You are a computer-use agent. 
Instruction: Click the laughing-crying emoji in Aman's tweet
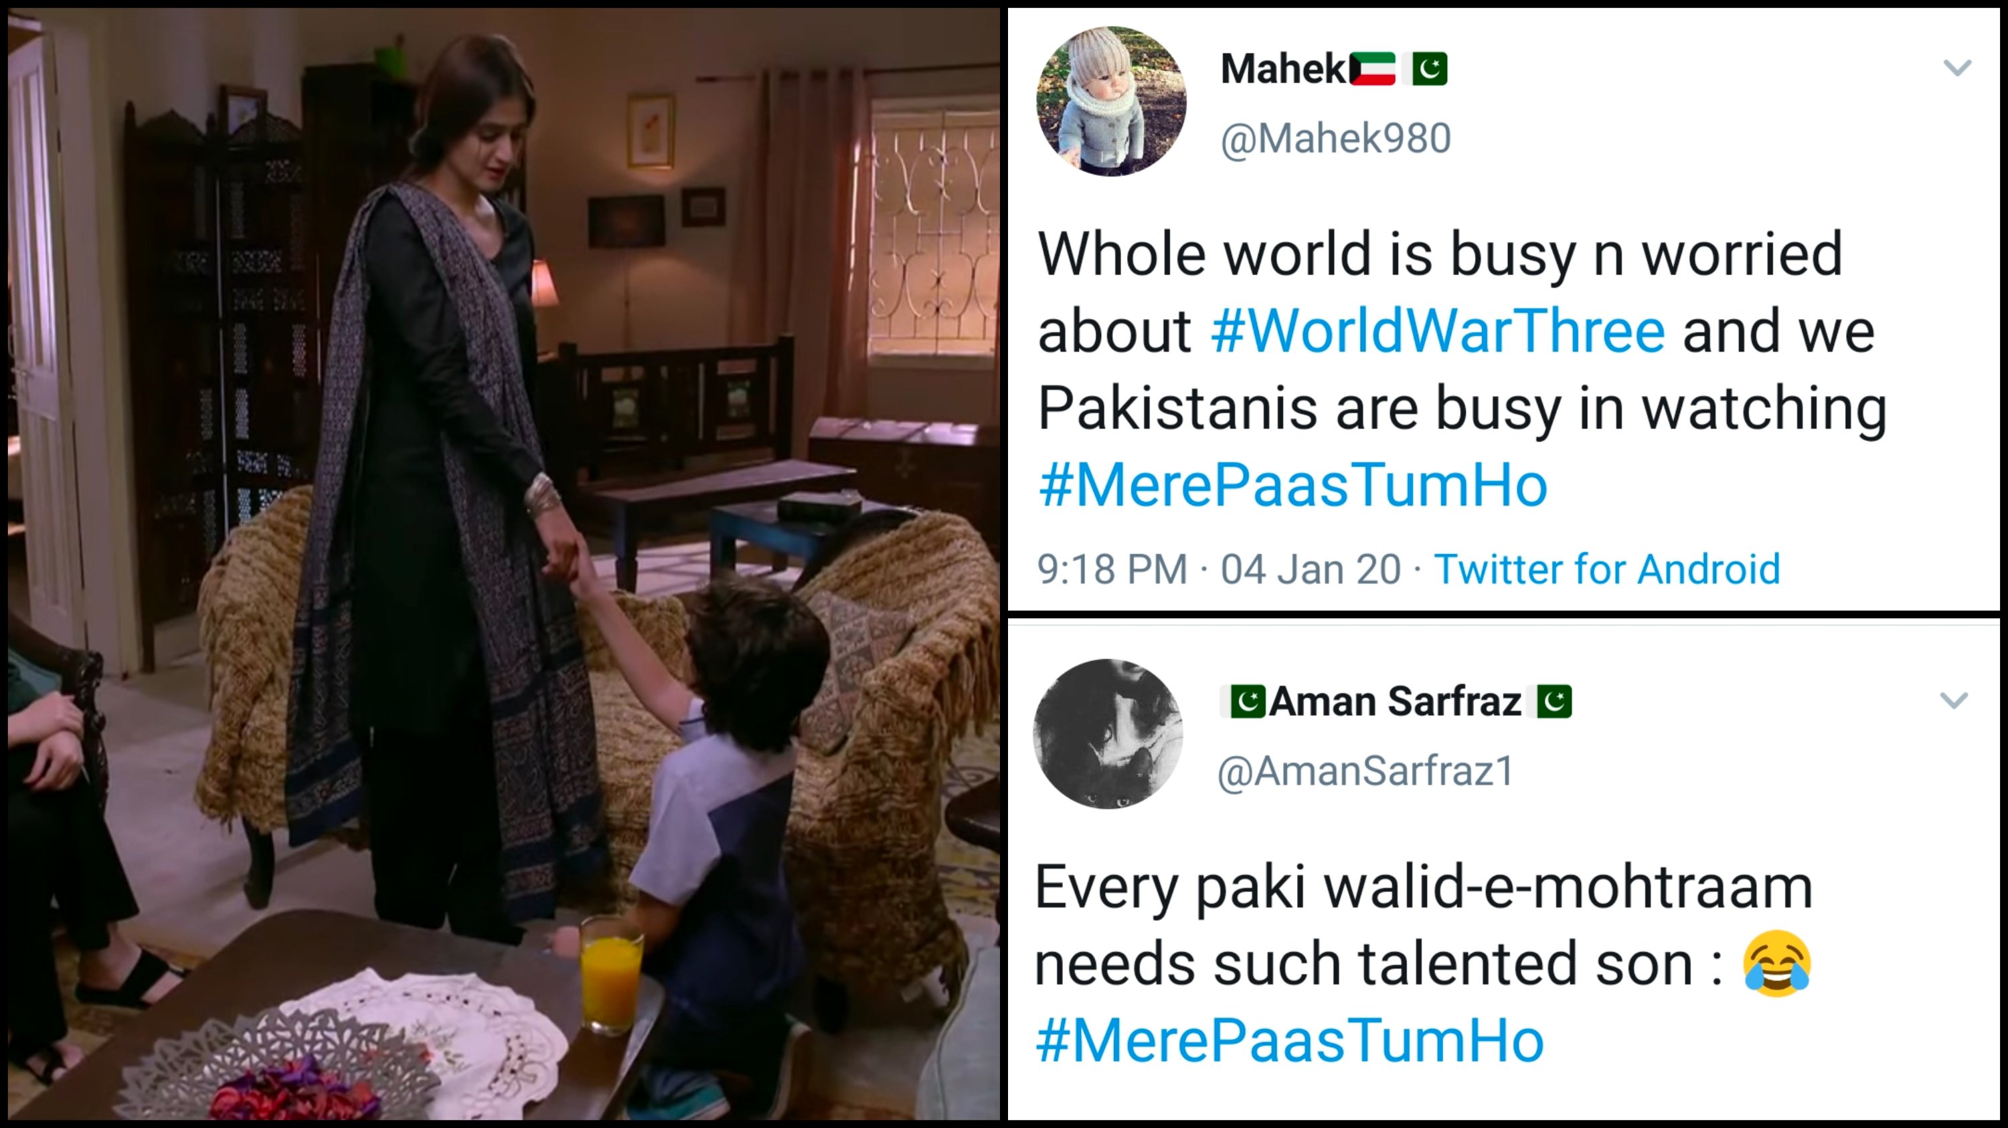[x=1777, y=963]
